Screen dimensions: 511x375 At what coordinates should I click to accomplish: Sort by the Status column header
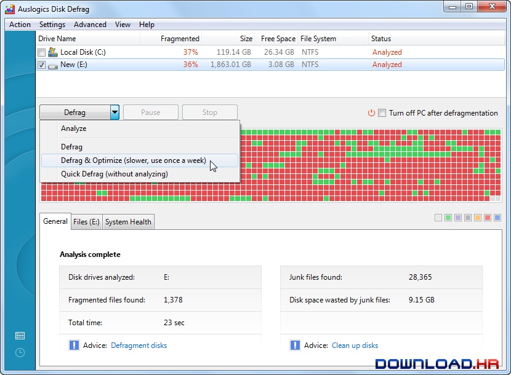[437, 38]
